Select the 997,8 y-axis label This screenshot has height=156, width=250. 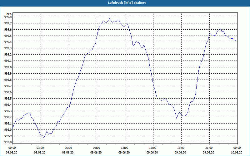click(x=8, y=142)
